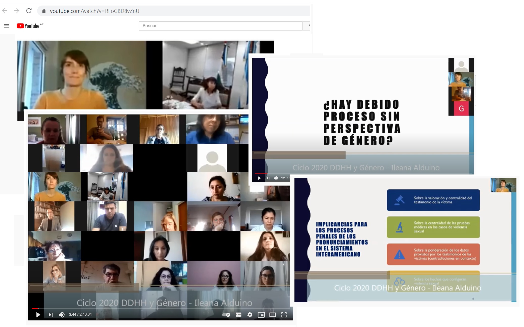Viewport: 524px width, 327px height.
Task: Open the settings gear in main player
Action: pos(250,315)
